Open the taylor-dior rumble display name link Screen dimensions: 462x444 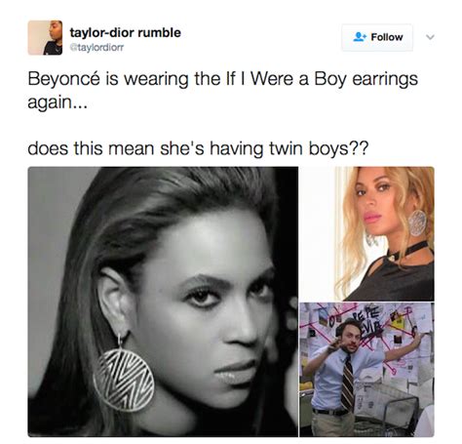coord(126,32)
